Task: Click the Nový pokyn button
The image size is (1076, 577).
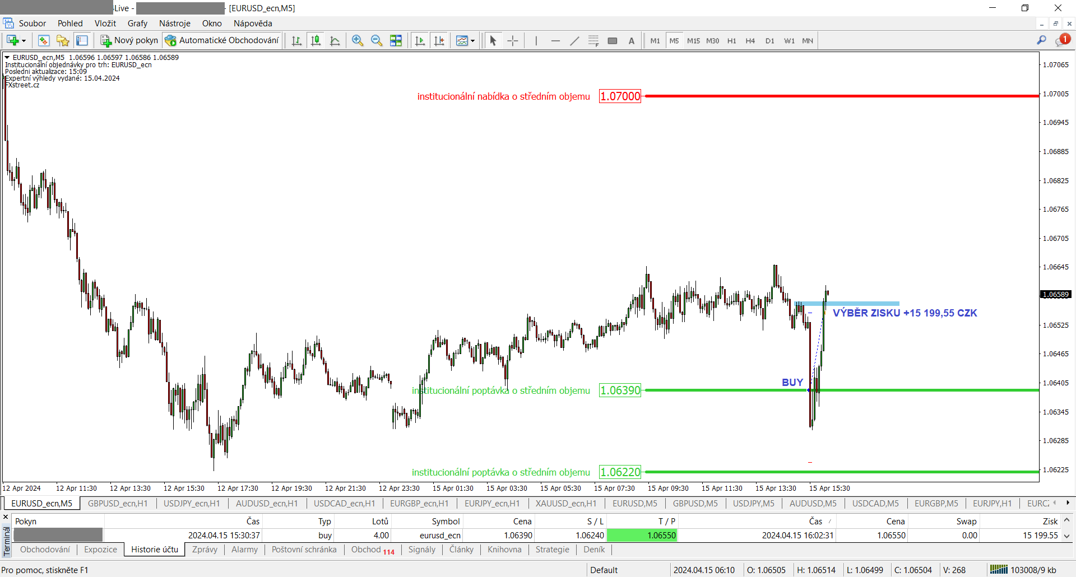Action: [x=129, y=40]
